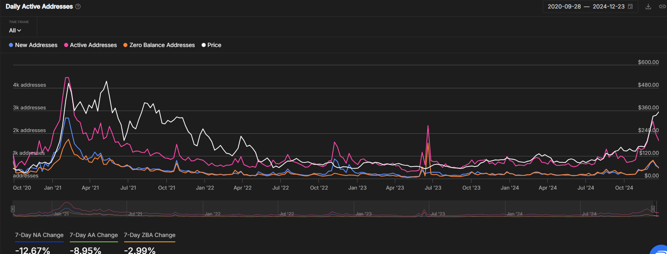Viewport: 667px width, 254px height.
Task: Grab the left handle of range navigator
Action: [x=13, y=209]
